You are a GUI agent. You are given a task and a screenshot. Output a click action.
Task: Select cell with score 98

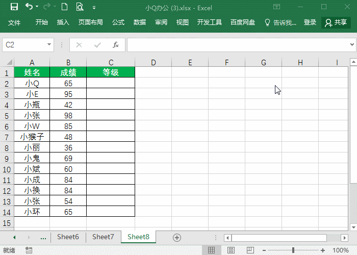(x=68, y=115)
